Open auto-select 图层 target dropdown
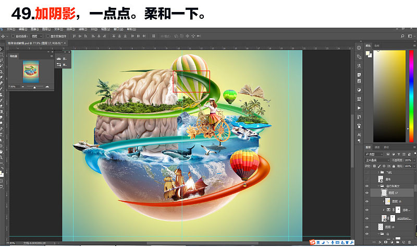417x249 pixels. point(36,36)
